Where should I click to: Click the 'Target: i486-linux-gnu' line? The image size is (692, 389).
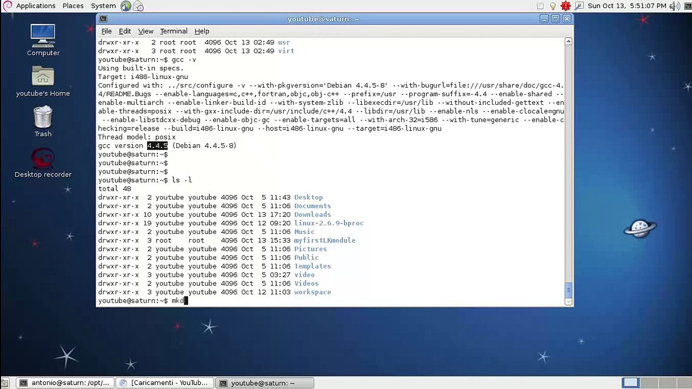(x=143, y=77)
